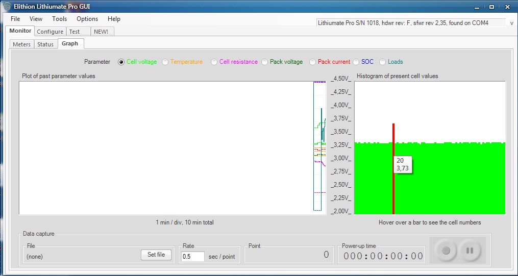The height and width of the screenshot is (276, 518).
Task: Click the 4,50V axis label
Action: coord(340,79)
